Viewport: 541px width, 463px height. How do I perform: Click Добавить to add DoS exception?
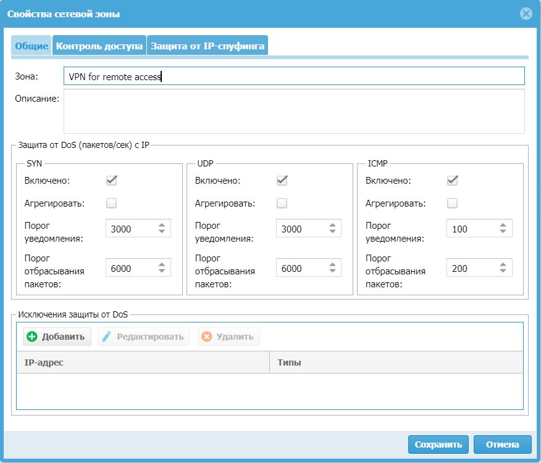(57, 337)
